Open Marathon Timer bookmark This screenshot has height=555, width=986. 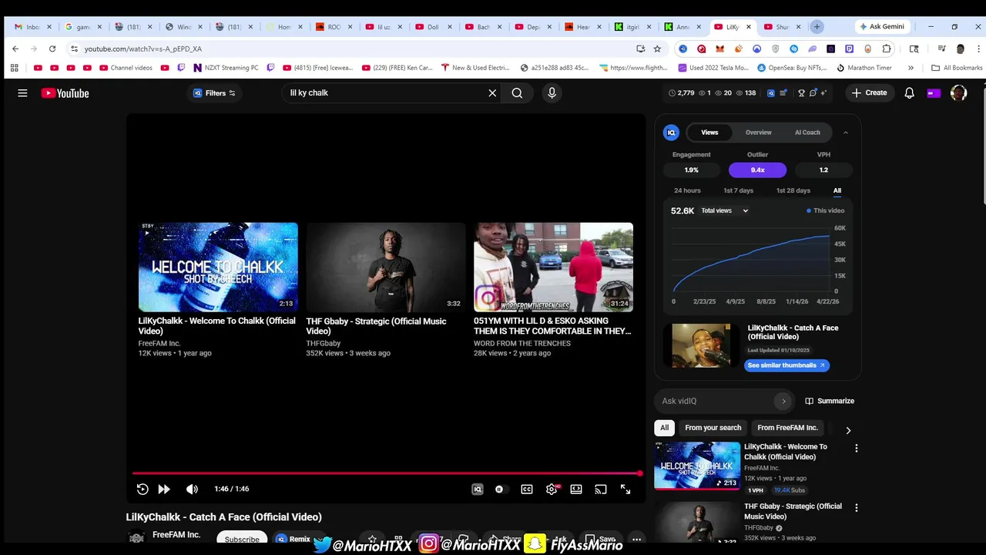tap(864, 68)
